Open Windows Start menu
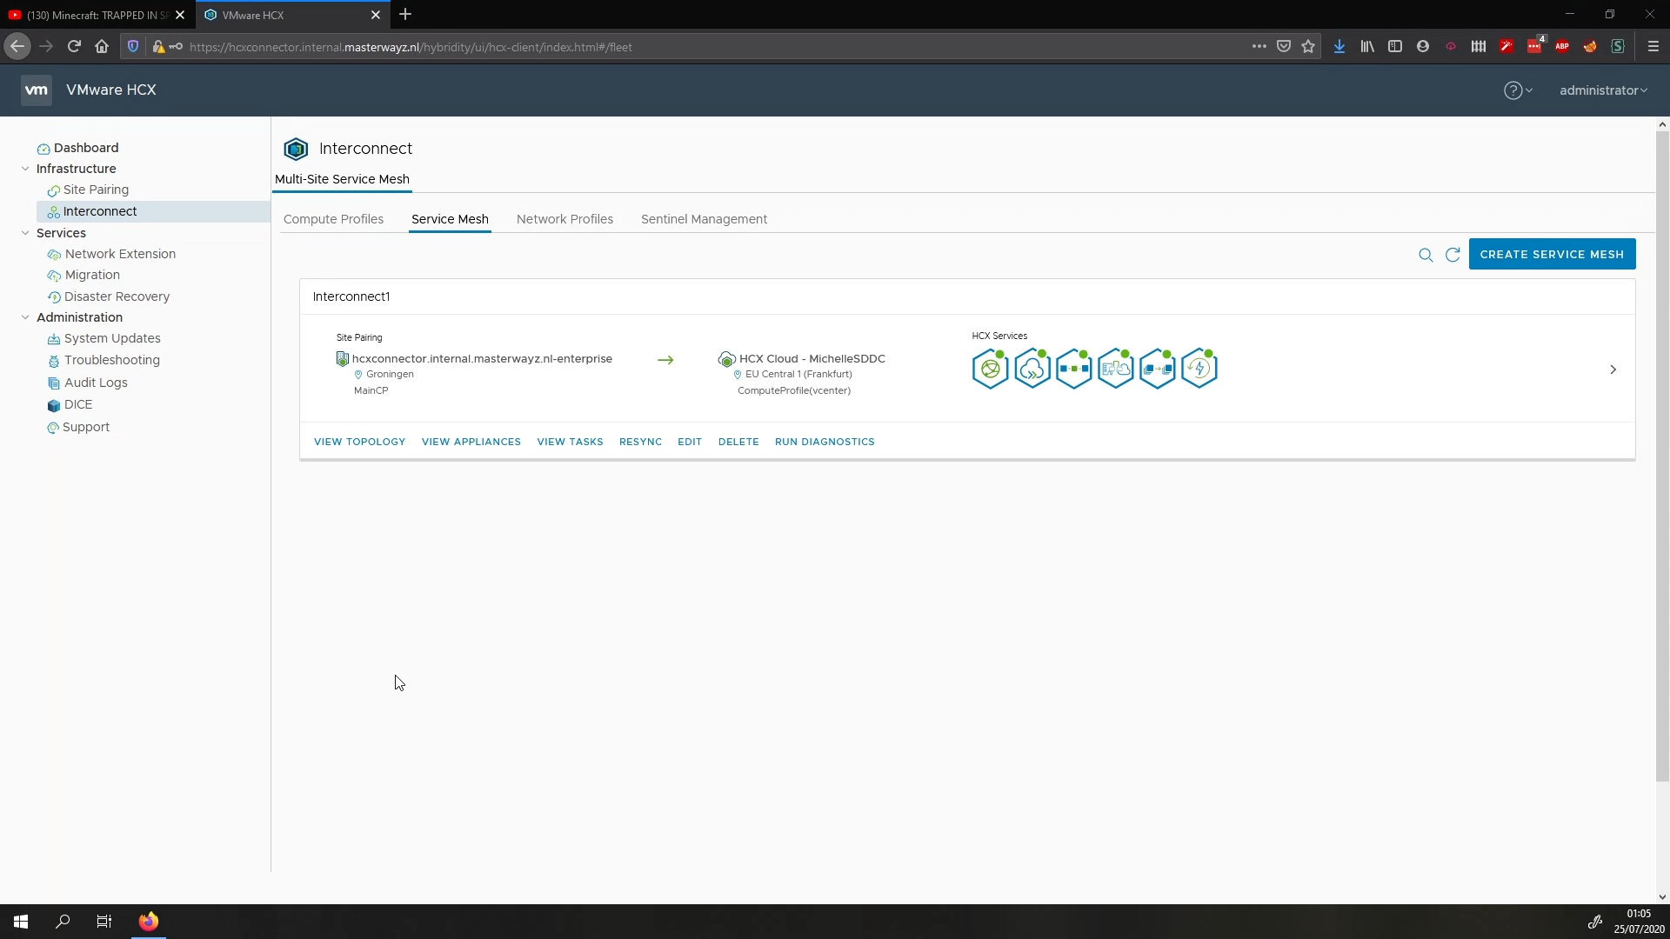The height and width of the screenshot is (939, 1670). (x=21, y=922)
